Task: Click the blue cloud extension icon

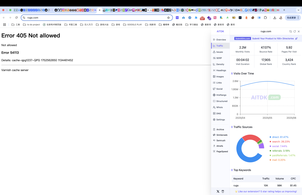Action: pyautogui.click(x=183, y=18)
